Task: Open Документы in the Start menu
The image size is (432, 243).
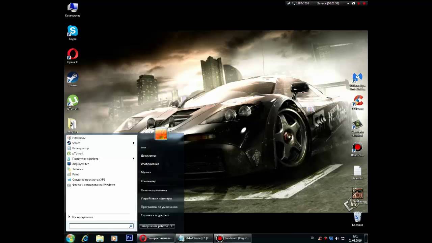Action: click(x=148, y=156)
